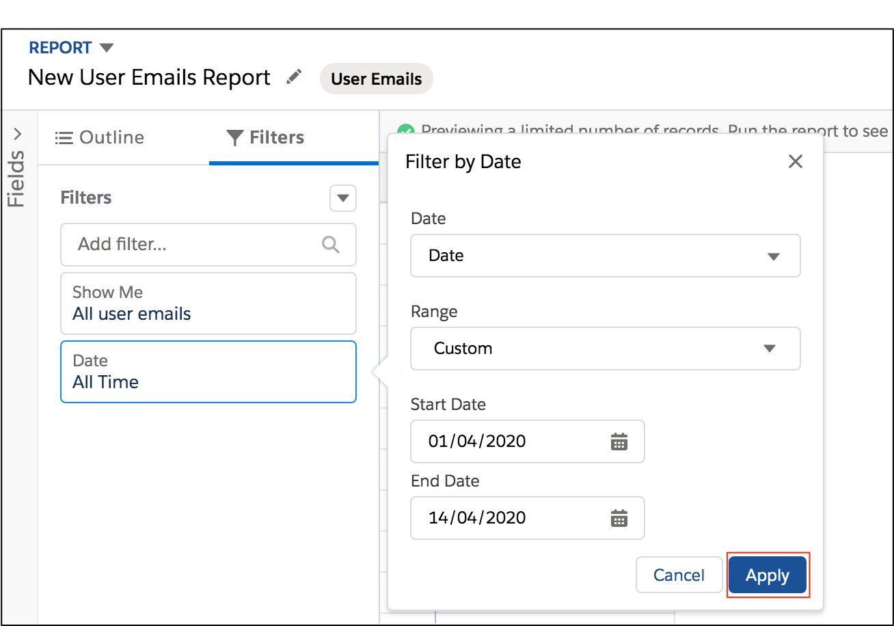Viewport: 894px width, 626px height.
Task: Click the pencil icon to rename report
Action: click(294, 77)
